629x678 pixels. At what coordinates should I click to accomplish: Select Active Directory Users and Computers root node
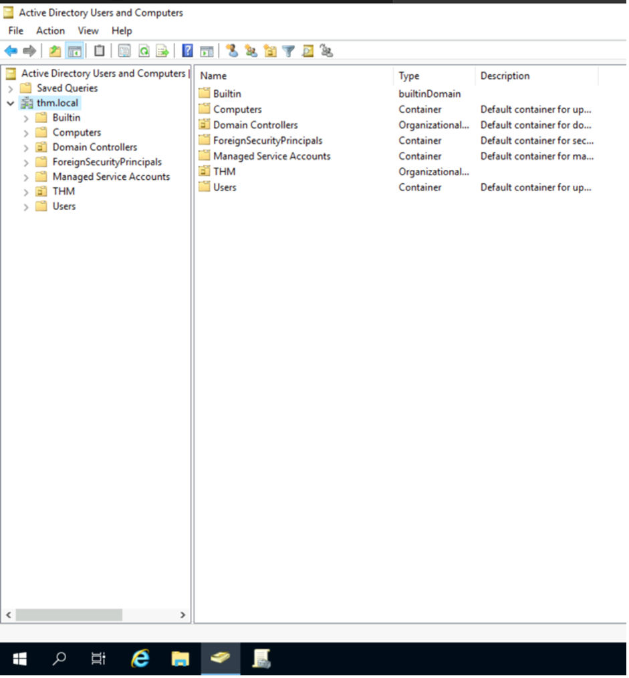(104, 74)
